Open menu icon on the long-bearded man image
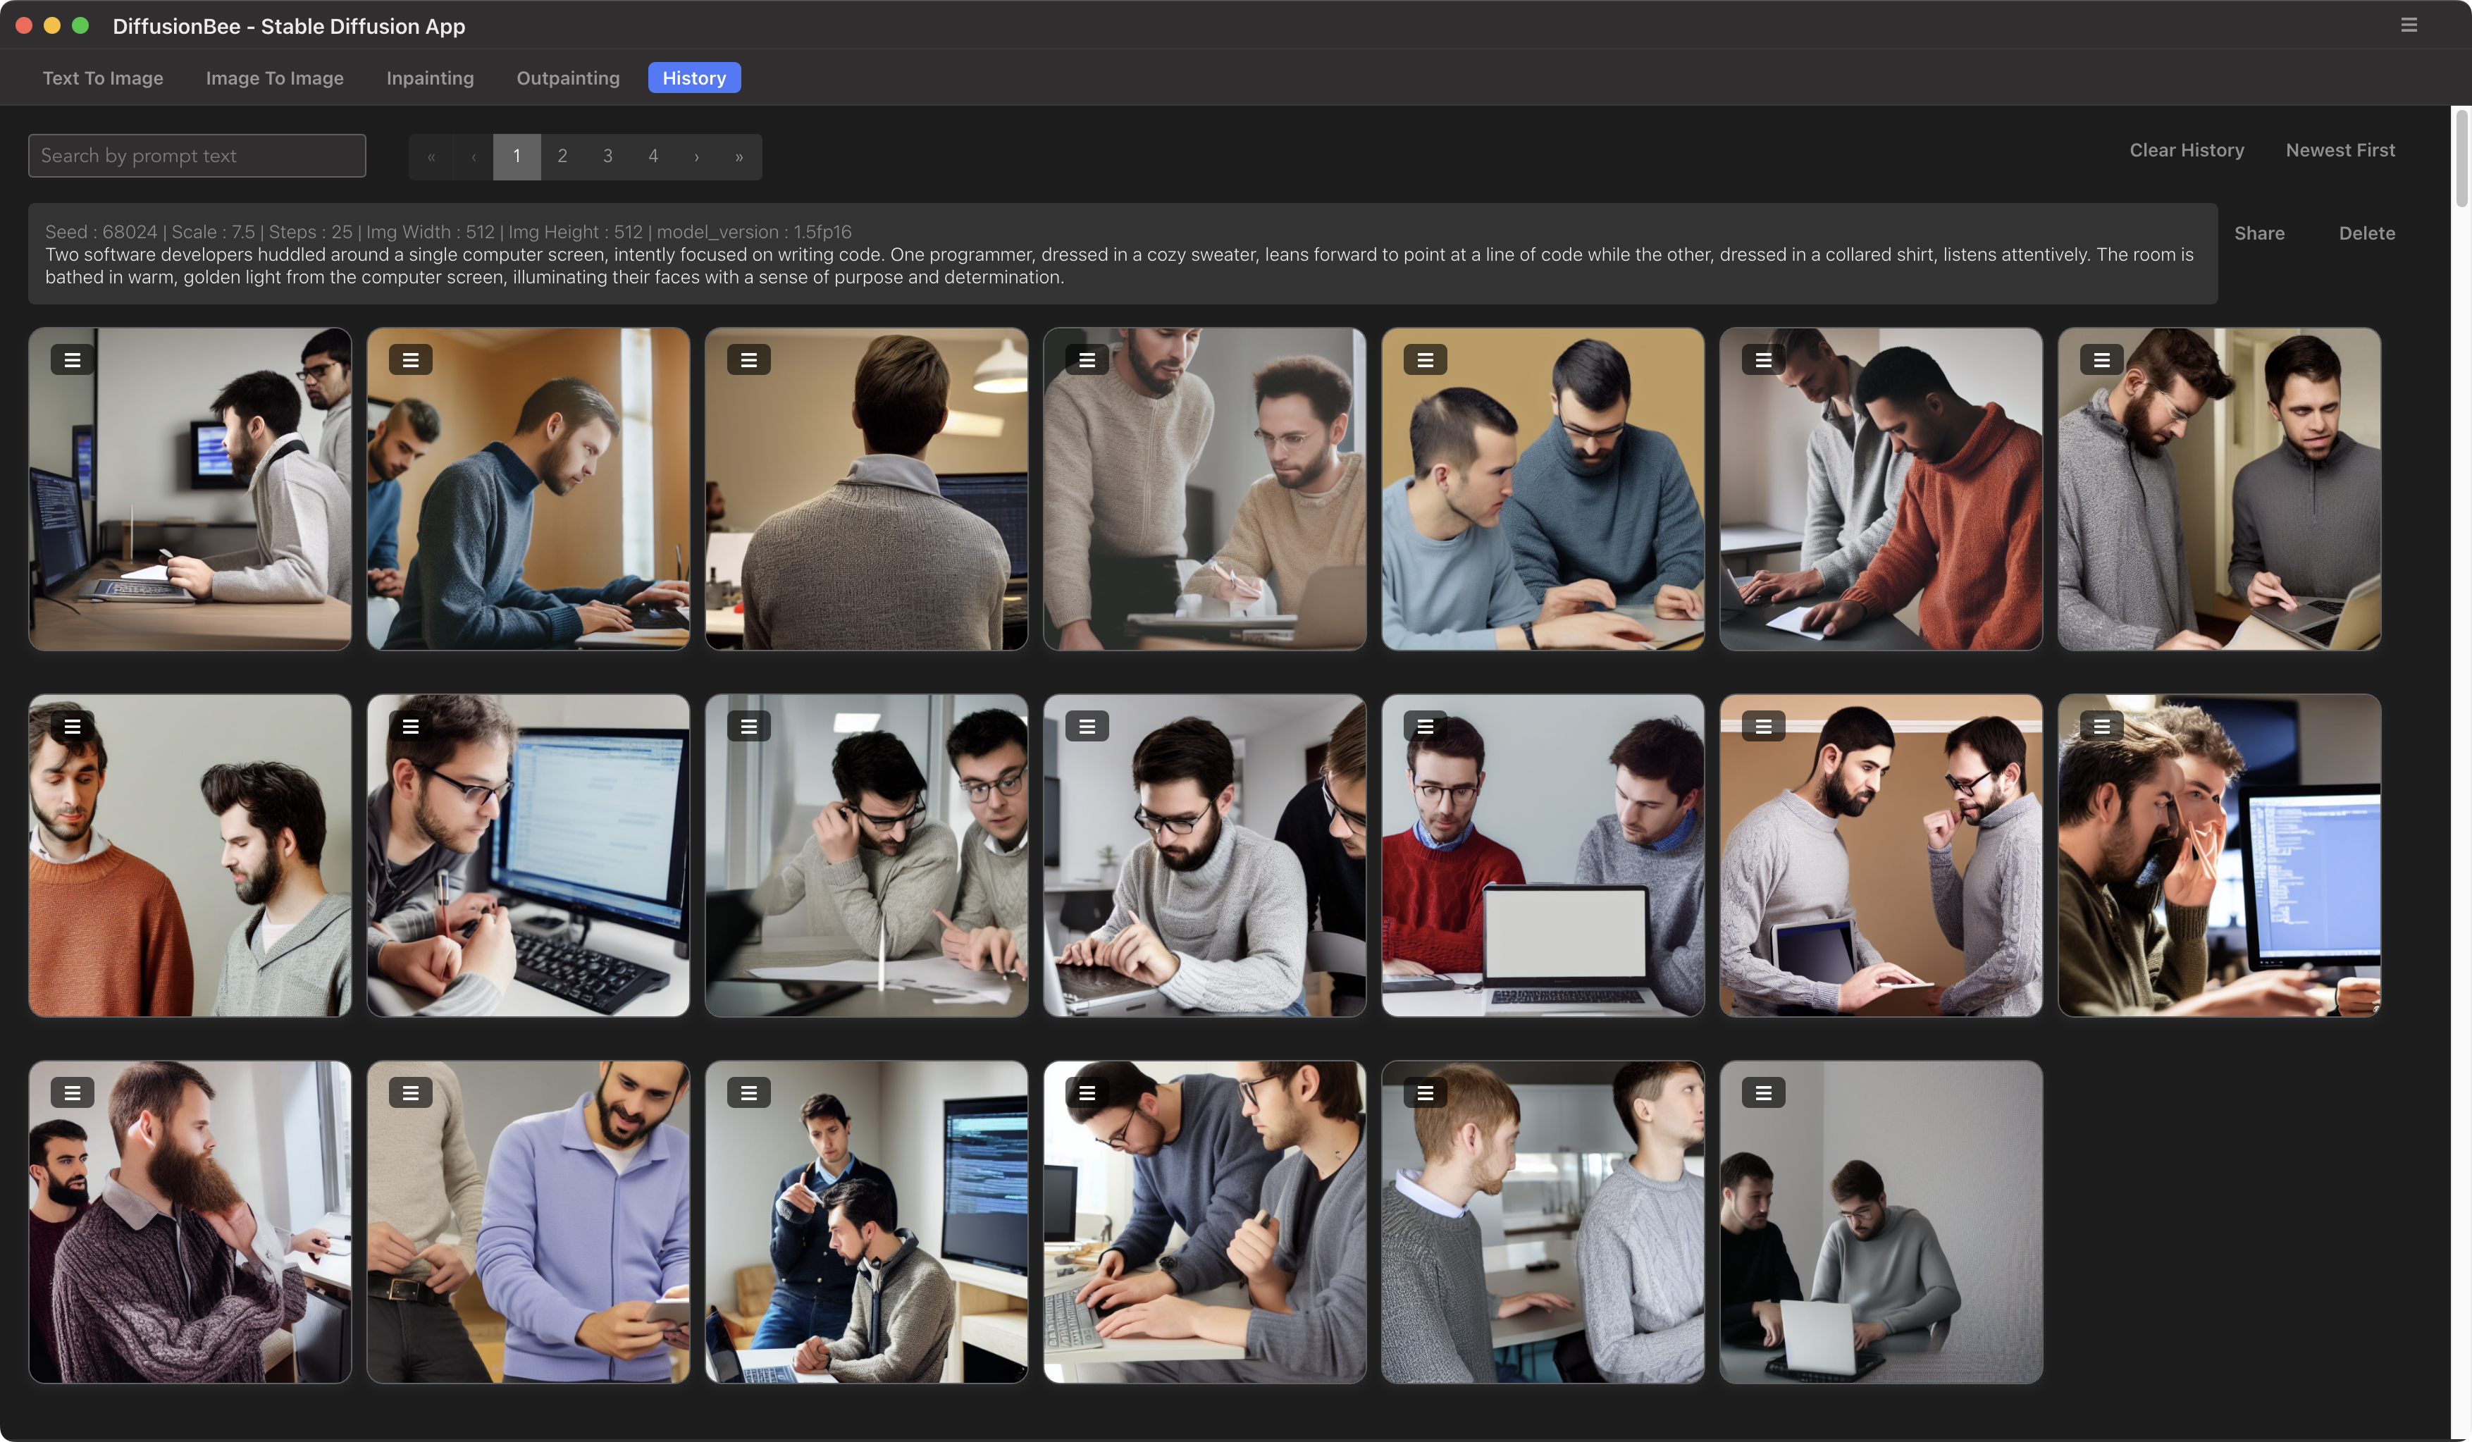 pyautogui.click(x=72, y=1093)
